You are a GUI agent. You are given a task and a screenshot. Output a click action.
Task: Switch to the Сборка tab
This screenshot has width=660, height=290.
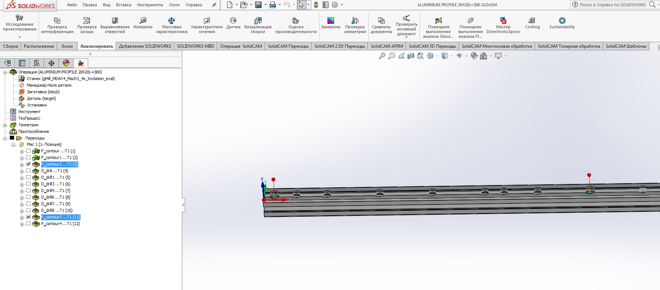coord(10,46)
